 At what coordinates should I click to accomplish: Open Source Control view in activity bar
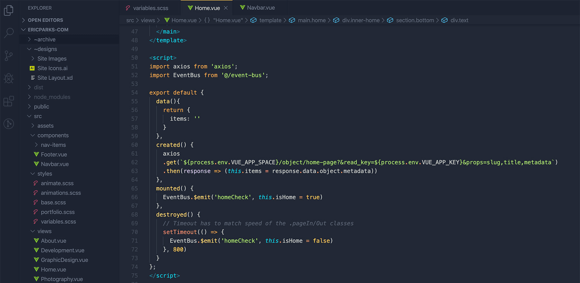click(x=9, y=56)
